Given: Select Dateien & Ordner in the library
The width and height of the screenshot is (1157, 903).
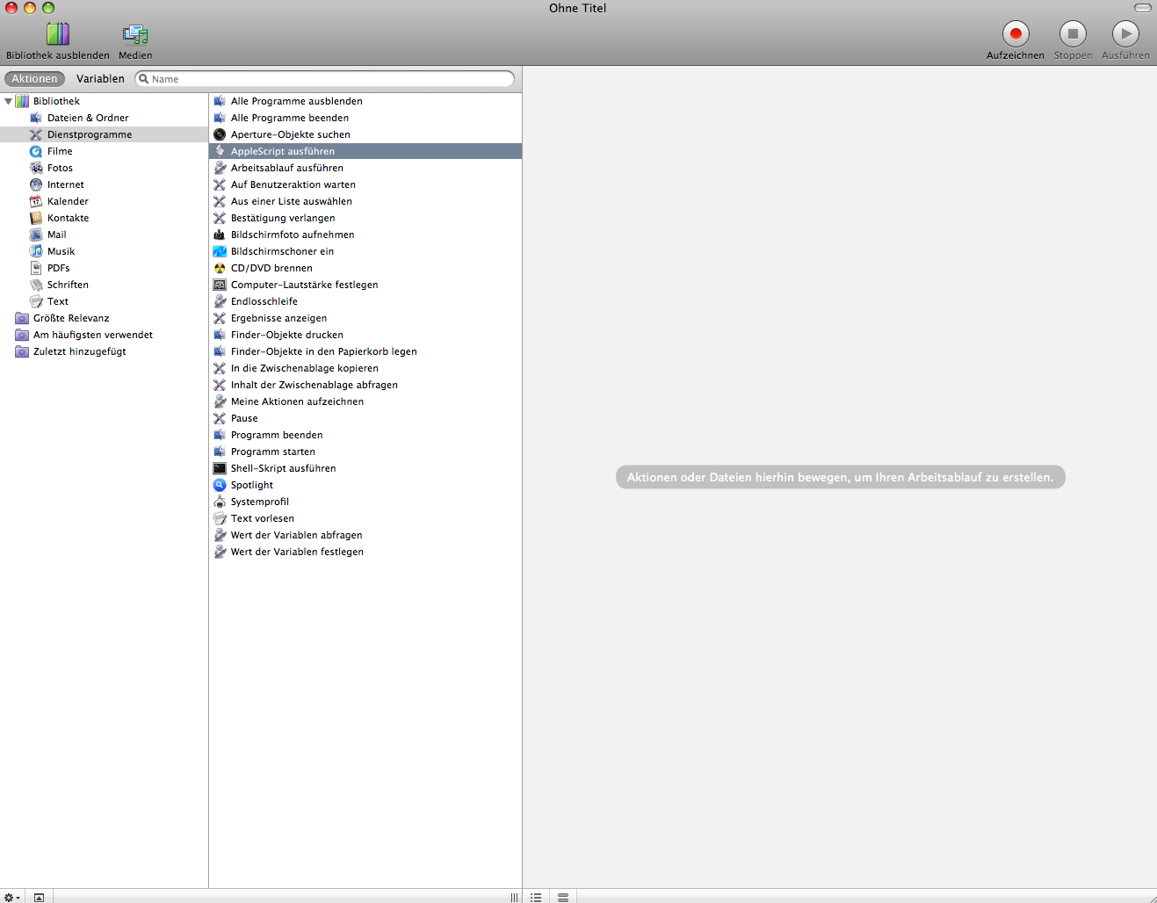Looking at the screenshot, I should coord(87,118).
